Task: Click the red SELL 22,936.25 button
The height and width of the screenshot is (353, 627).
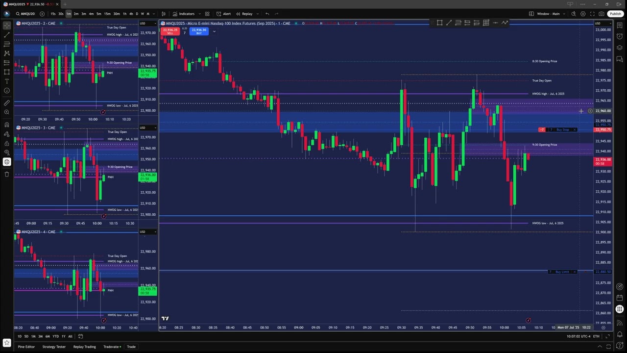Action: (170, 31)
